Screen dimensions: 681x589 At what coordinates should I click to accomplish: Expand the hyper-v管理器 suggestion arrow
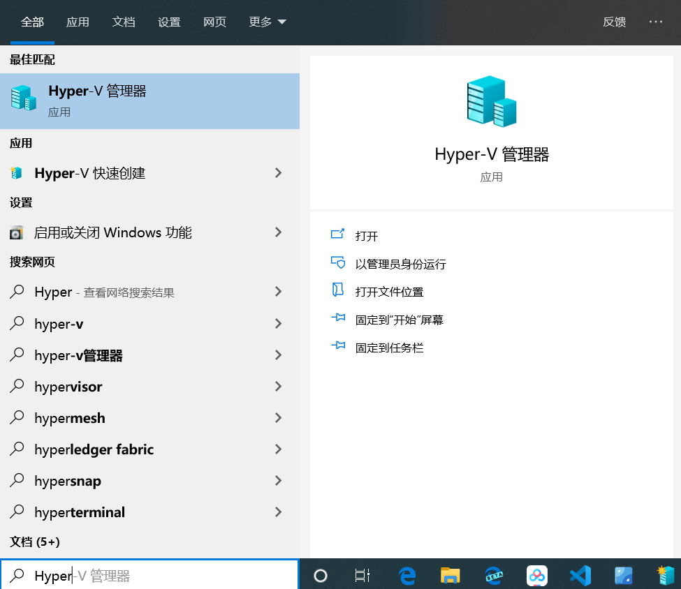coord(279,355)
